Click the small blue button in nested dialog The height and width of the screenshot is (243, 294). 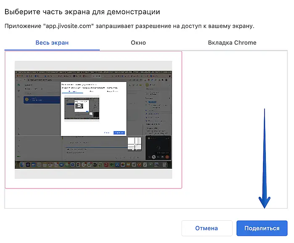119,133
